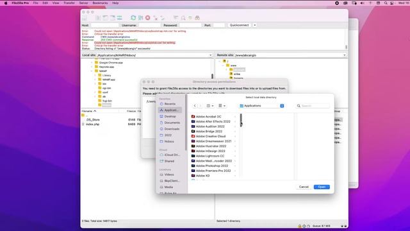Sort local files by Filename header
The image size is (410, 231).
(x=90, y=111)
